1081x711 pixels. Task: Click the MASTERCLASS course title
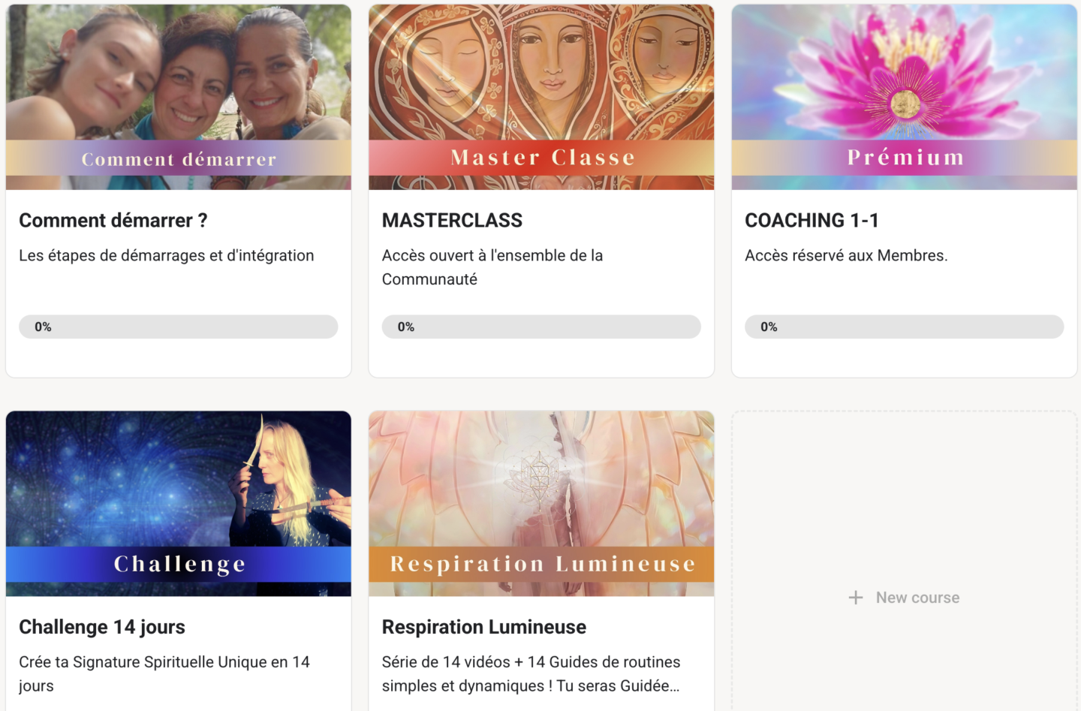(452, 221)
